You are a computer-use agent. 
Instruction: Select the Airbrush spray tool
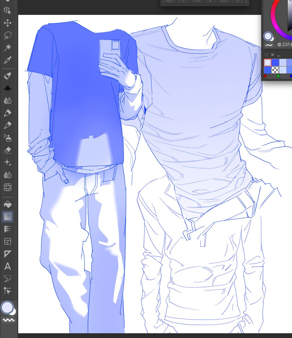click(7, 138)
